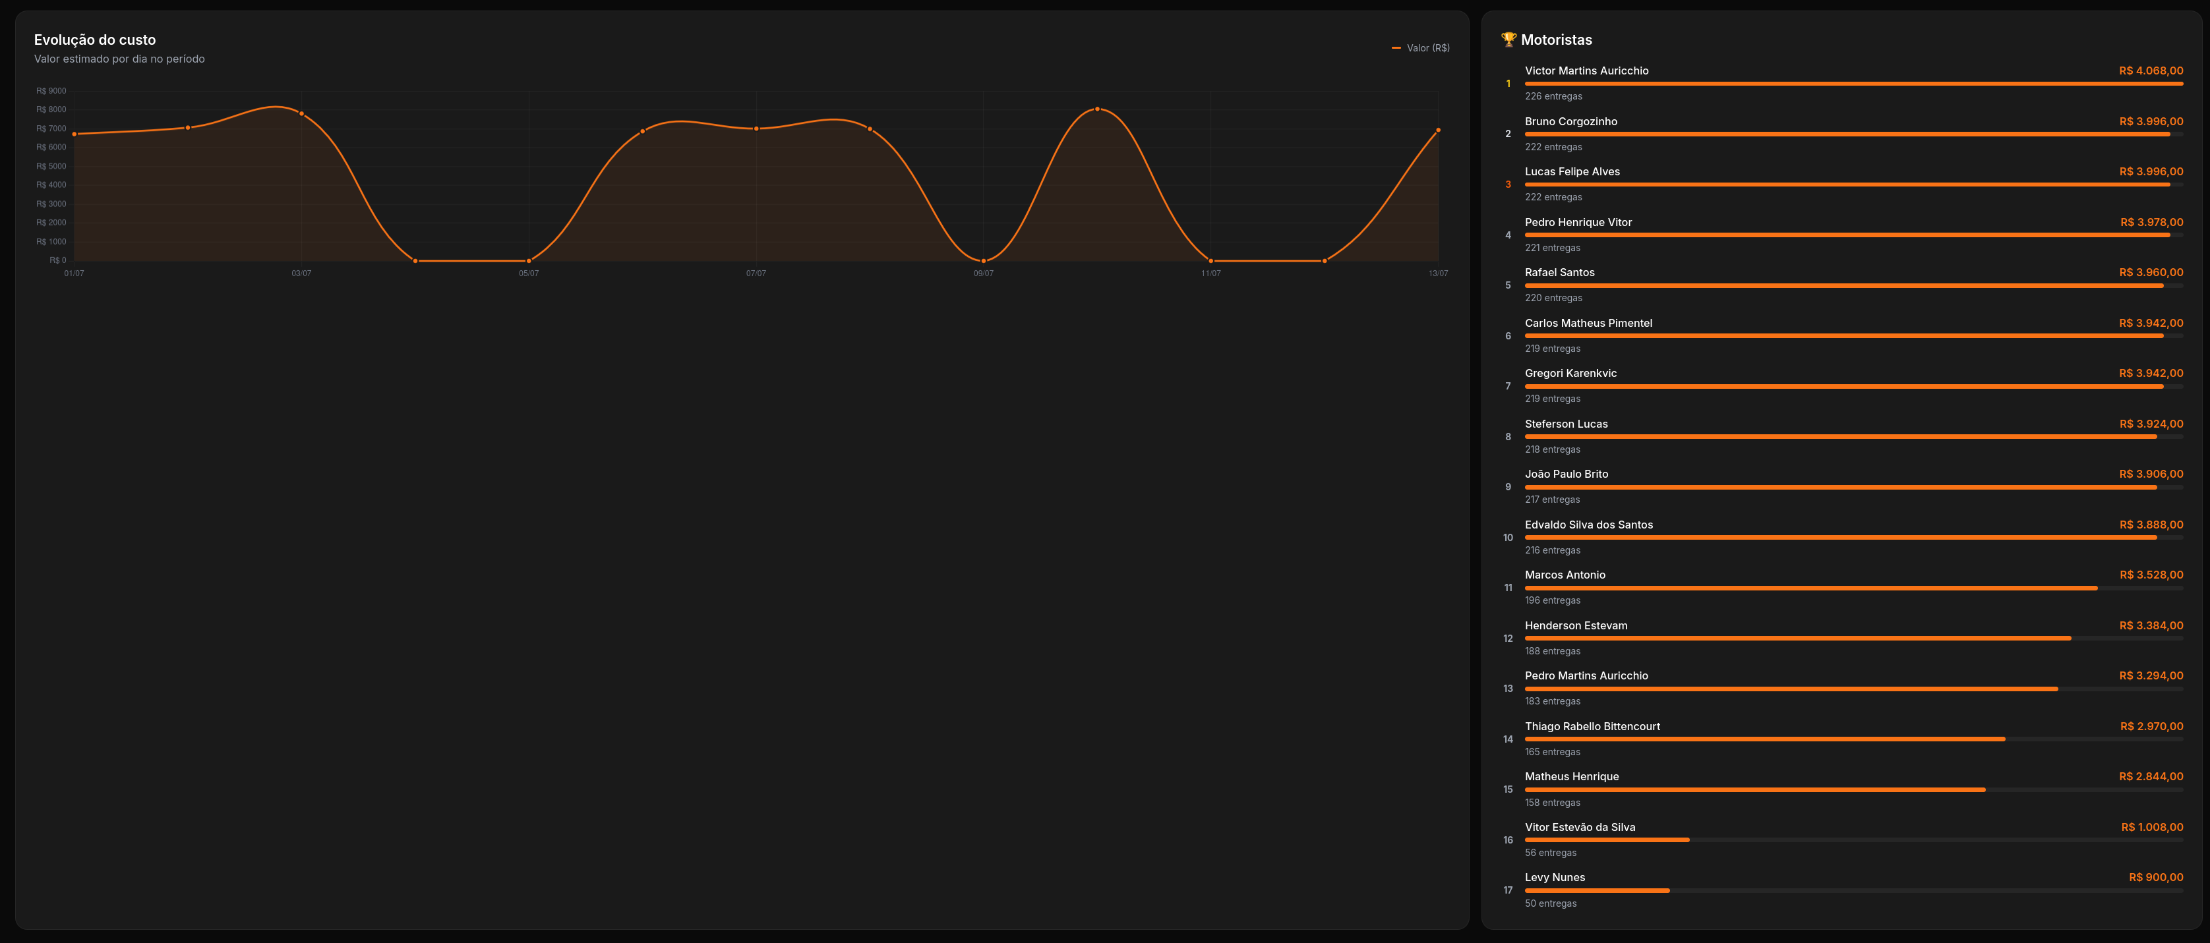Click the Motoristas panel heading
The height and width of the screenshot is (943, 2210).
coord(1556,40)
